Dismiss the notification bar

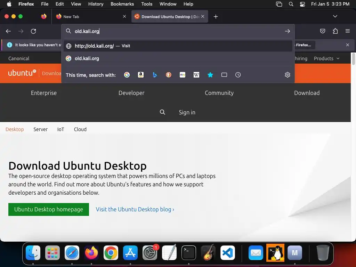347,45
